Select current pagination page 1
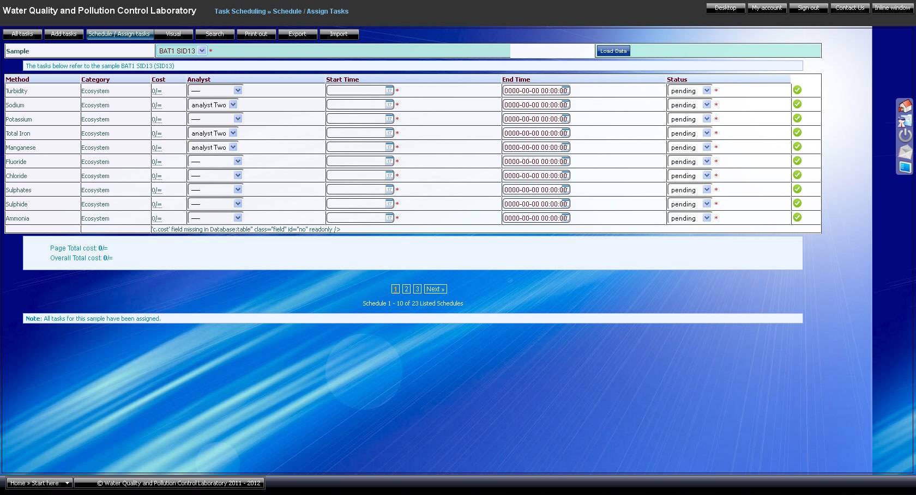The height and width of the screenshot is (495, 916). pyautogui.click(x=395, y=289)
